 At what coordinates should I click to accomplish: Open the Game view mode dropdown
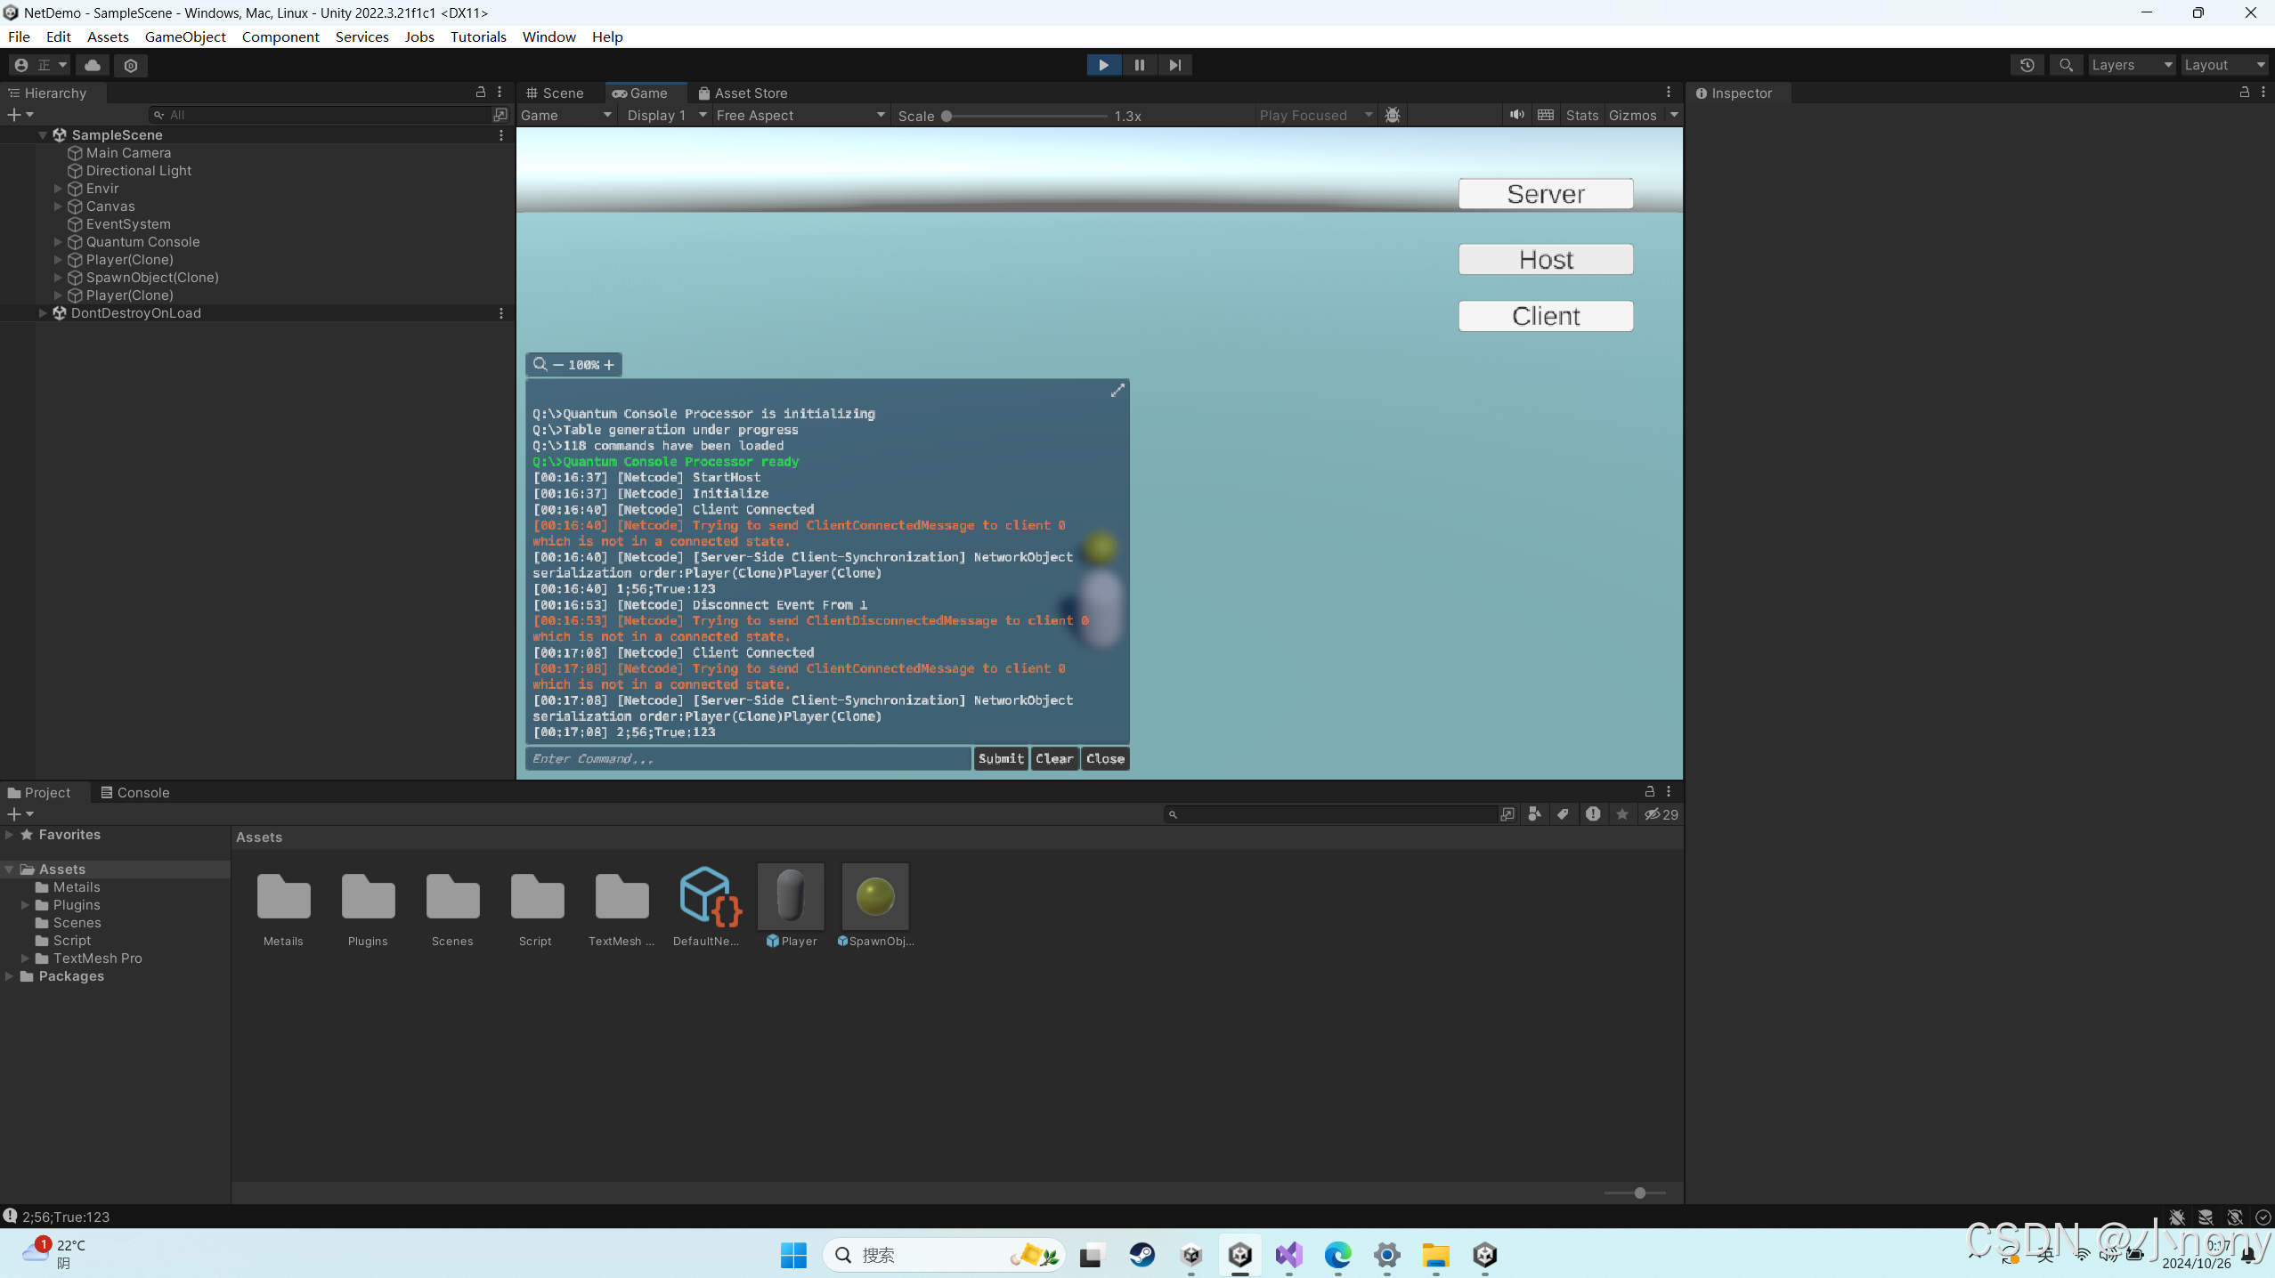pos(566,116)
